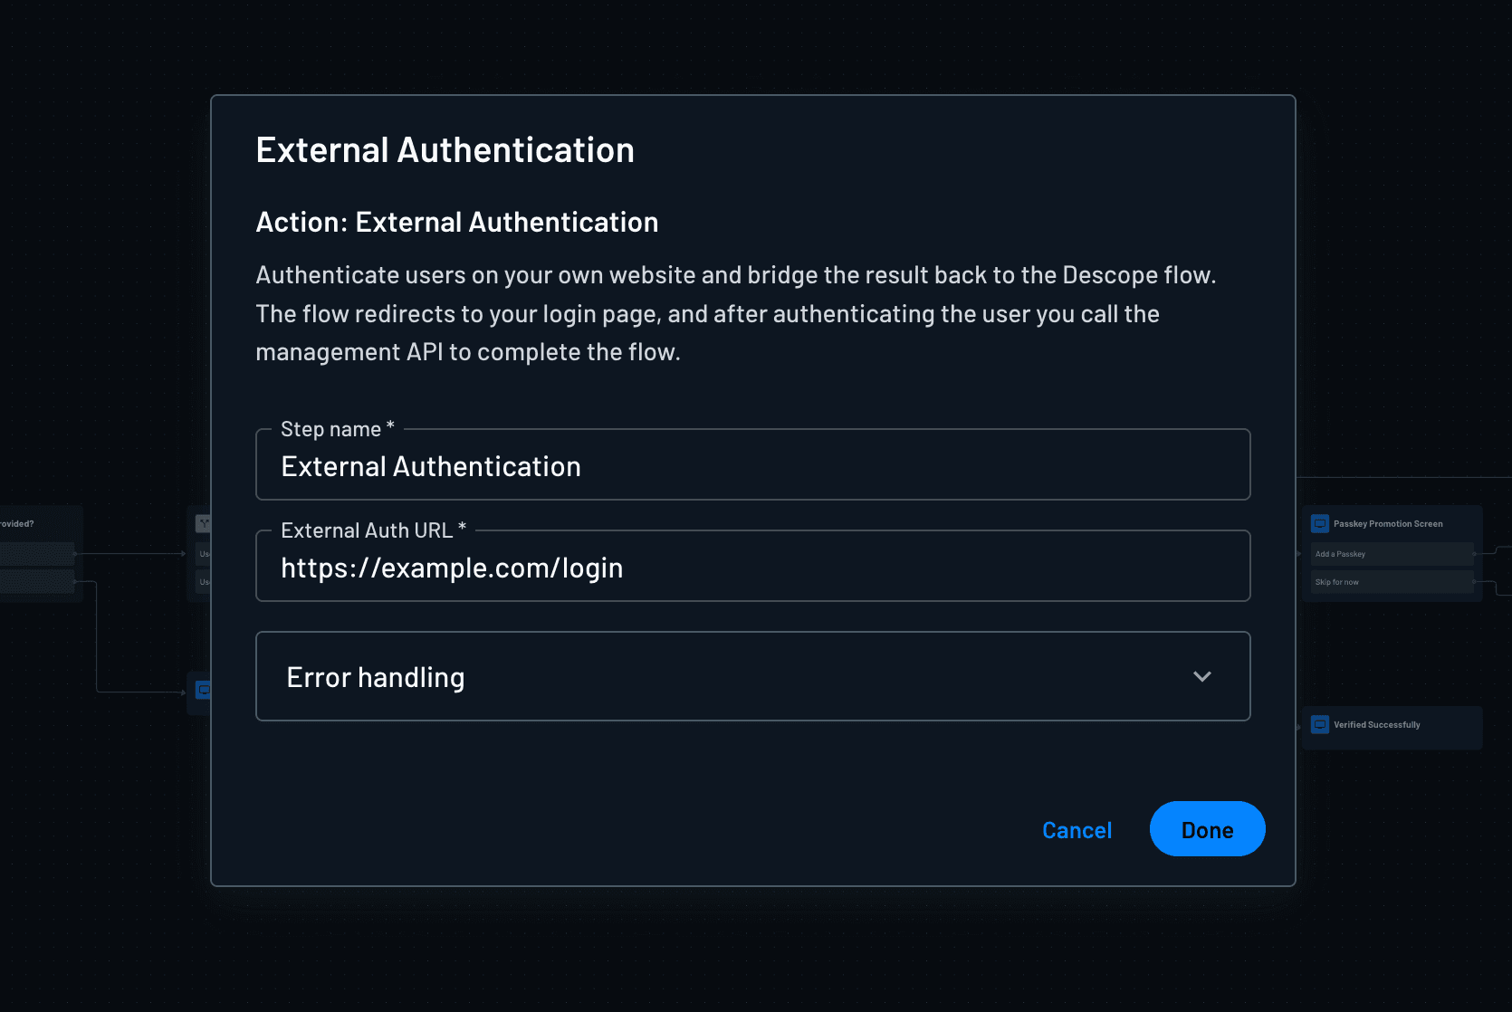
Task: Click the blue screen icon on the lower-left flow node
Action: pyautogui.click(x=204, y=691)
